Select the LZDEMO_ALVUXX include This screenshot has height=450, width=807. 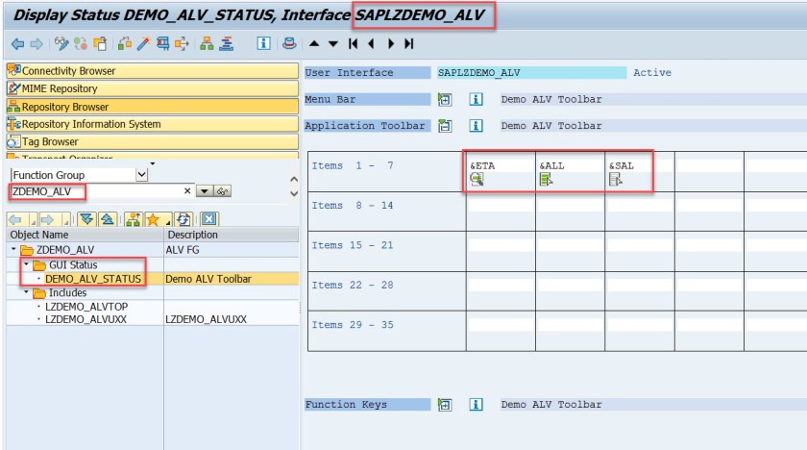[x=86, y=319]
